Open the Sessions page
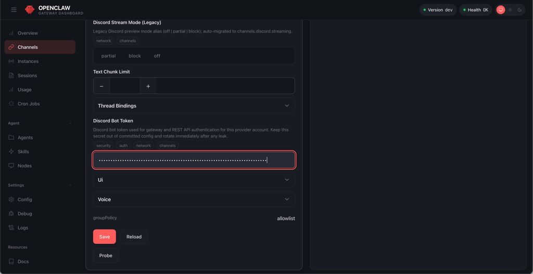This screenshot has width=533, height=274. point(40,75)
